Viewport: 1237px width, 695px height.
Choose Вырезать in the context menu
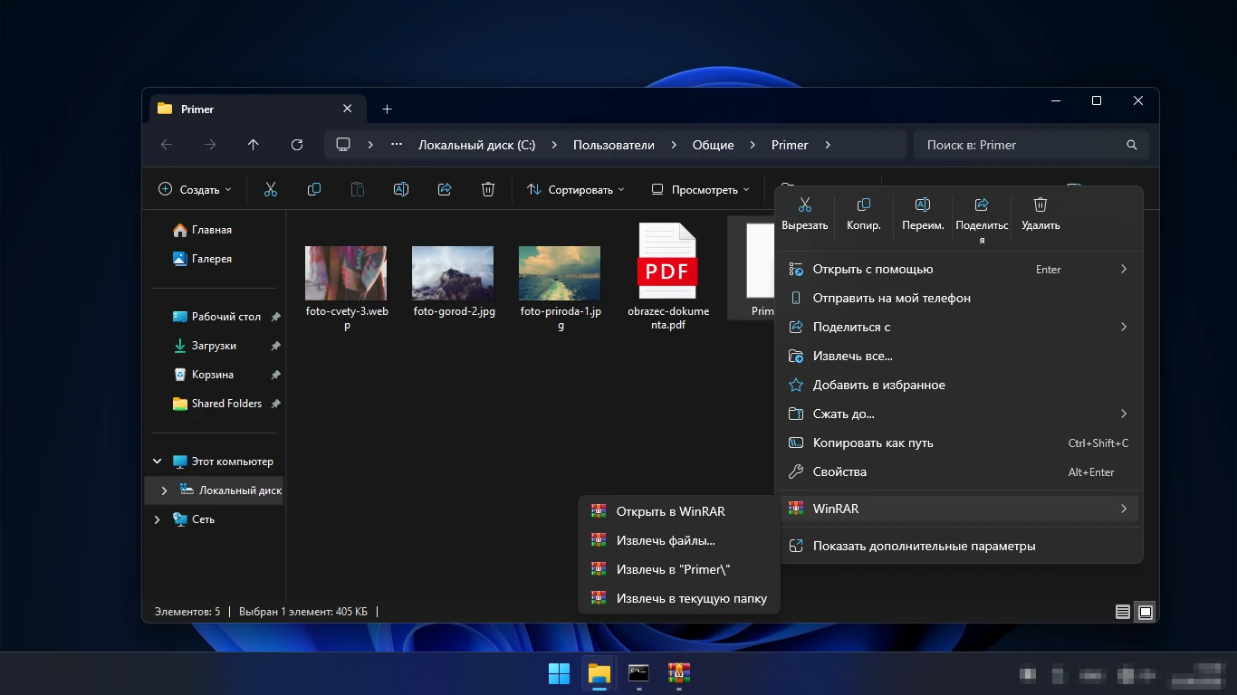tap(805, 214)
